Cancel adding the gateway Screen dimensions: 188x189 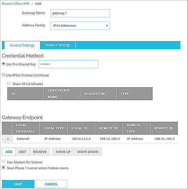[51, 184]
